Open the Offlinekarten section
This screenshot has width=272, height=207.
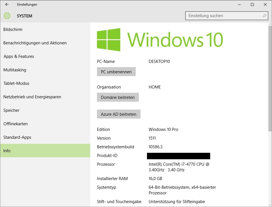pos(15,124)
